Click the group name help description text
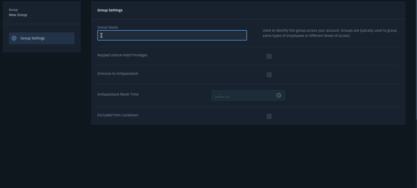 [x=330, y=33]
